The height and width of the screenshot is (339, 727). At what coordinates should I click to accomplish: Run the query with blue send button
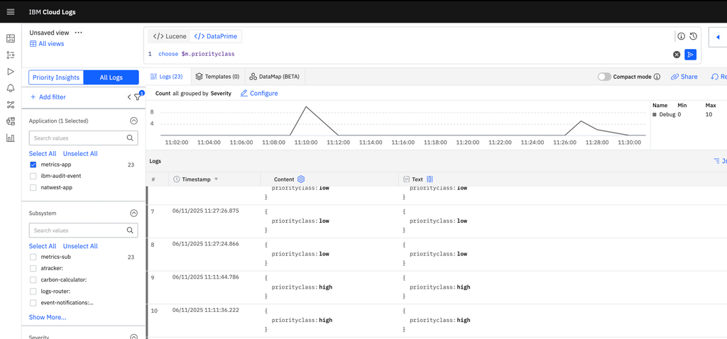(x=690, y=55)
